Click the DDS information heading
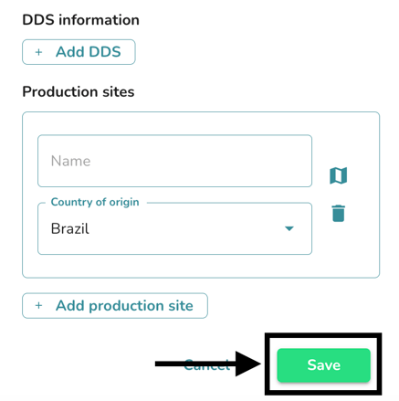This screenshot has height=401, width=399. [80, 20]
